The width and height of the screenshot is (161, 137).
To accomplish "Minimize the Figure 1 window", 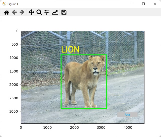I will click(132, 4).
